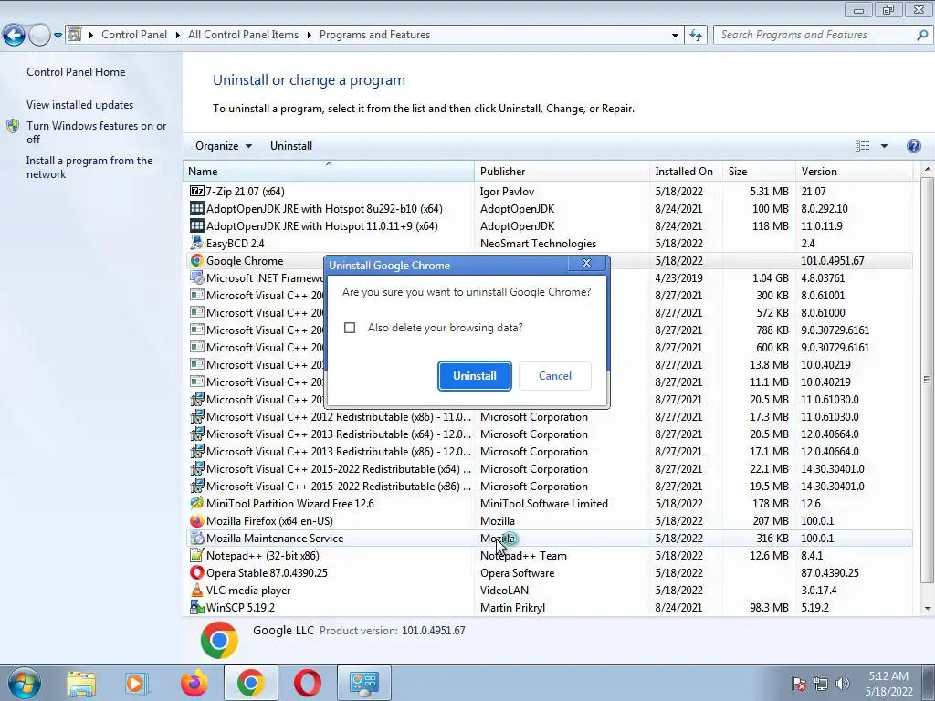
Task: Click the scrollbar down arrow
Action: pyautogui.click(x=927, y=609)
